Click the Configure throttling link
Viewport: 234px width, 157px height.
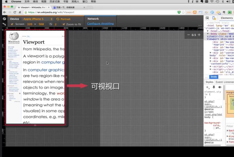pos(100,24)
